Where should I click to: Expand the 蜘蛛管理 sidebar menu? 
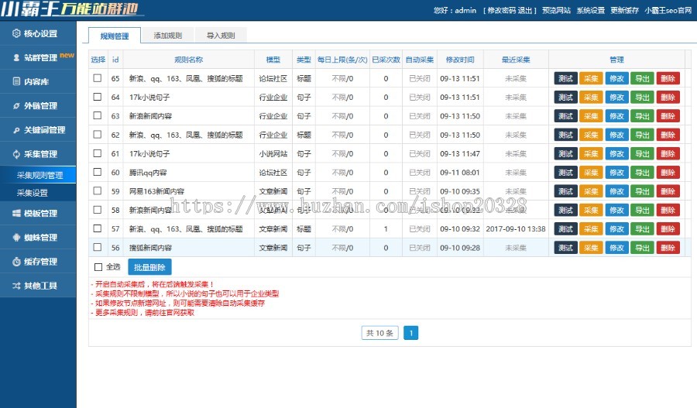click(x=38, y=238)
